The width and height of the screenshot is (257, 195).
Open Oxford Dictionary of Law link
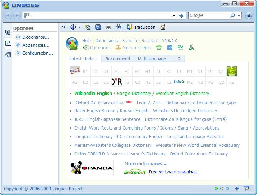pyautogui.click(x=100, y=103)
